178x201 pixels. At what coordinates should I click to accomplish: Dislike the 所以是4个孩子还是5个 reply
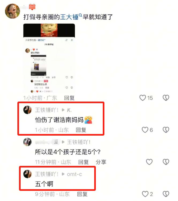click(x=166, y=162)
